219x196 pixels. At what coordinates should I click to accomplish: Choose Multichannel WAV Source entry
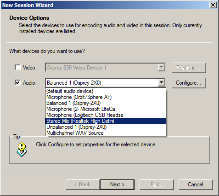(x=106, y=133)
